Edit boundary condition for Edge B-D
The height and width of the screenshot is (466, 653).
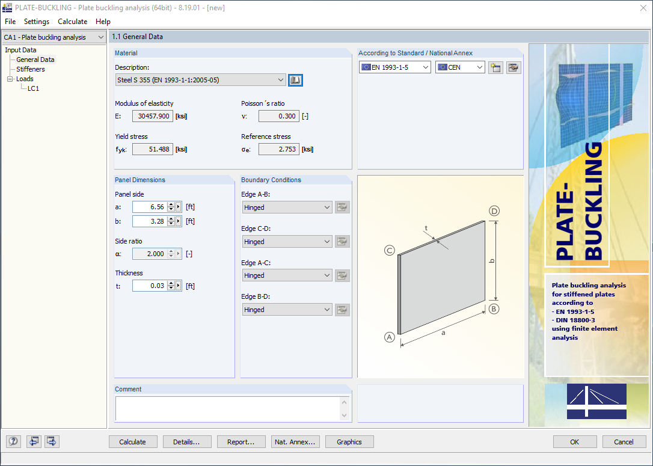click(x=342, y=309)
